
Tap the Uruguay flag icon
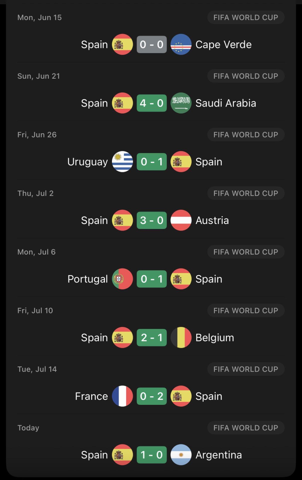coord(122,162)
